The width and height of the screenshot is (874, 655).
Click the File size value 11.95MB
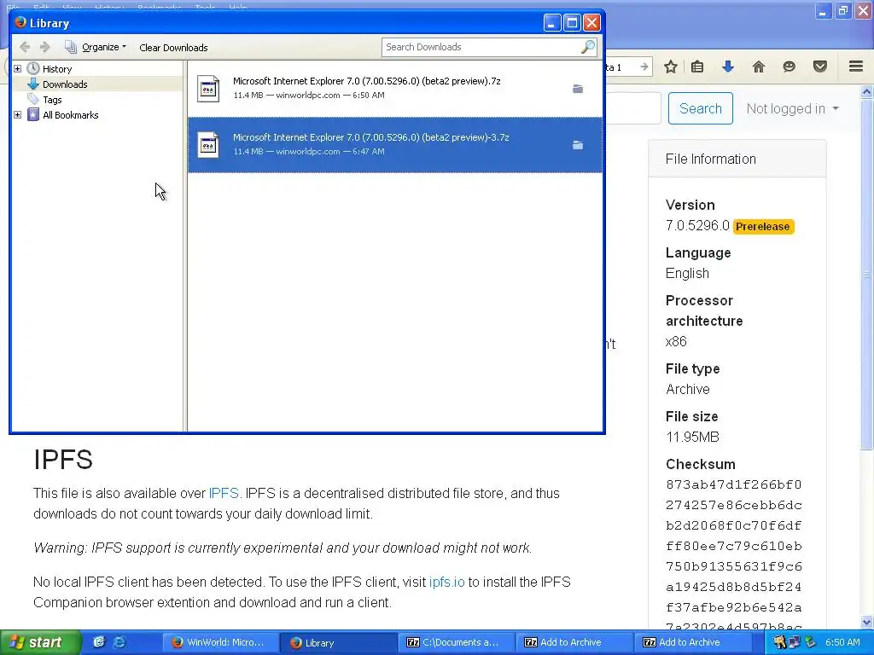[692, 437]
